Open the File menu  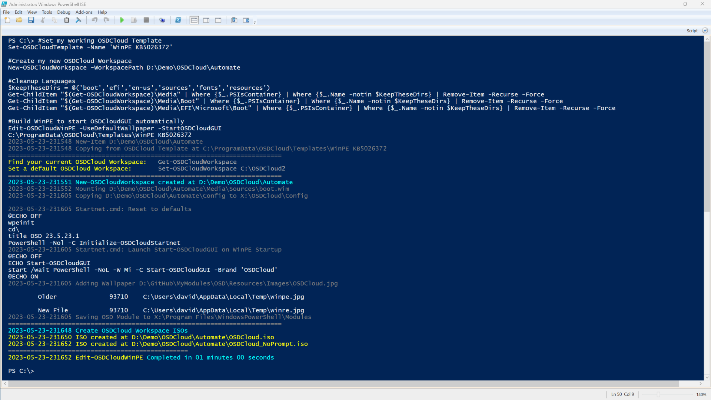pos(6,12)
